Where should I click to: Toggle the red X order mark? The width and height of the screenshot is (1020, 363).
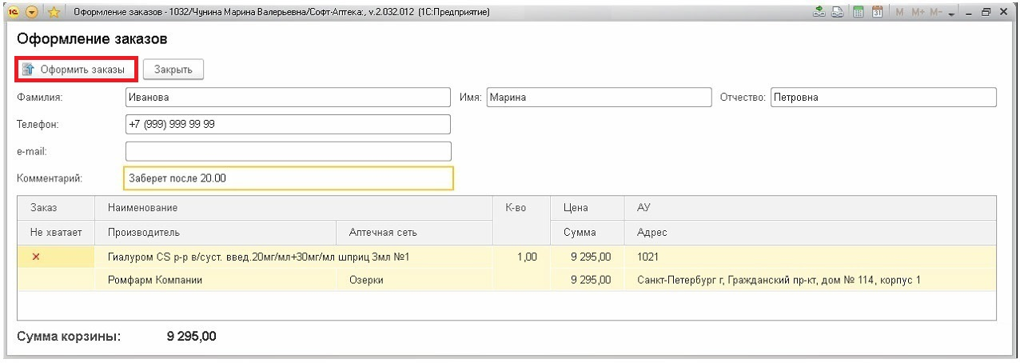35,257
